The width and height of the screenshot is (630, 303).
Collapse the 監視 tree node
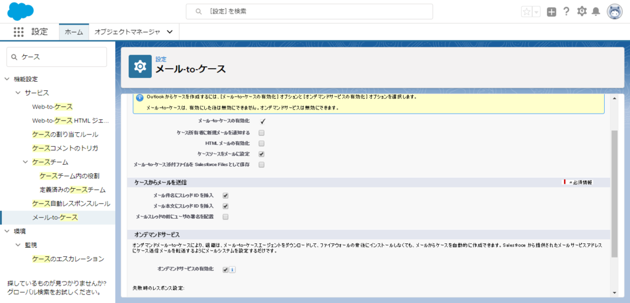tap(18, 245)
